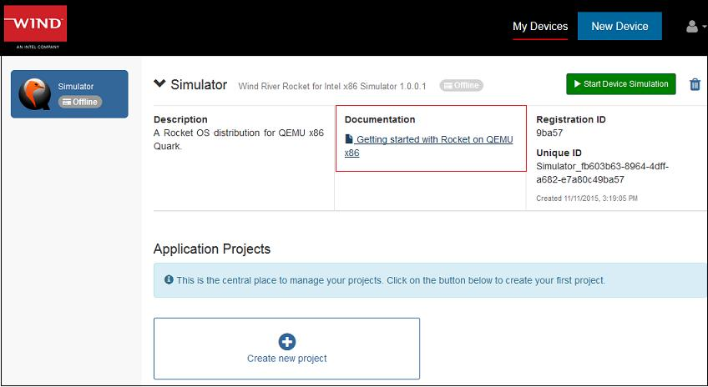The height and width of the screenshot is (387, 708).
Task: Click the Simulator section title
Action: 199,84
